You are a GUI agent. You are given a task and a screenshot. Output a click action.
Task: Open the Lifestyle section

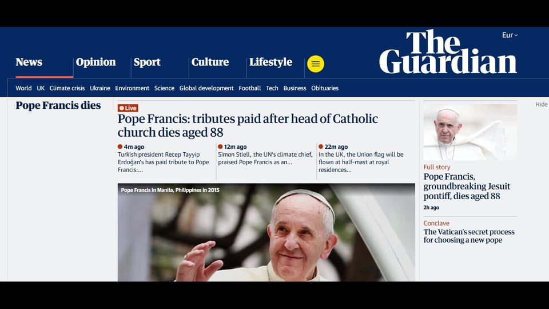coord(270,62)
